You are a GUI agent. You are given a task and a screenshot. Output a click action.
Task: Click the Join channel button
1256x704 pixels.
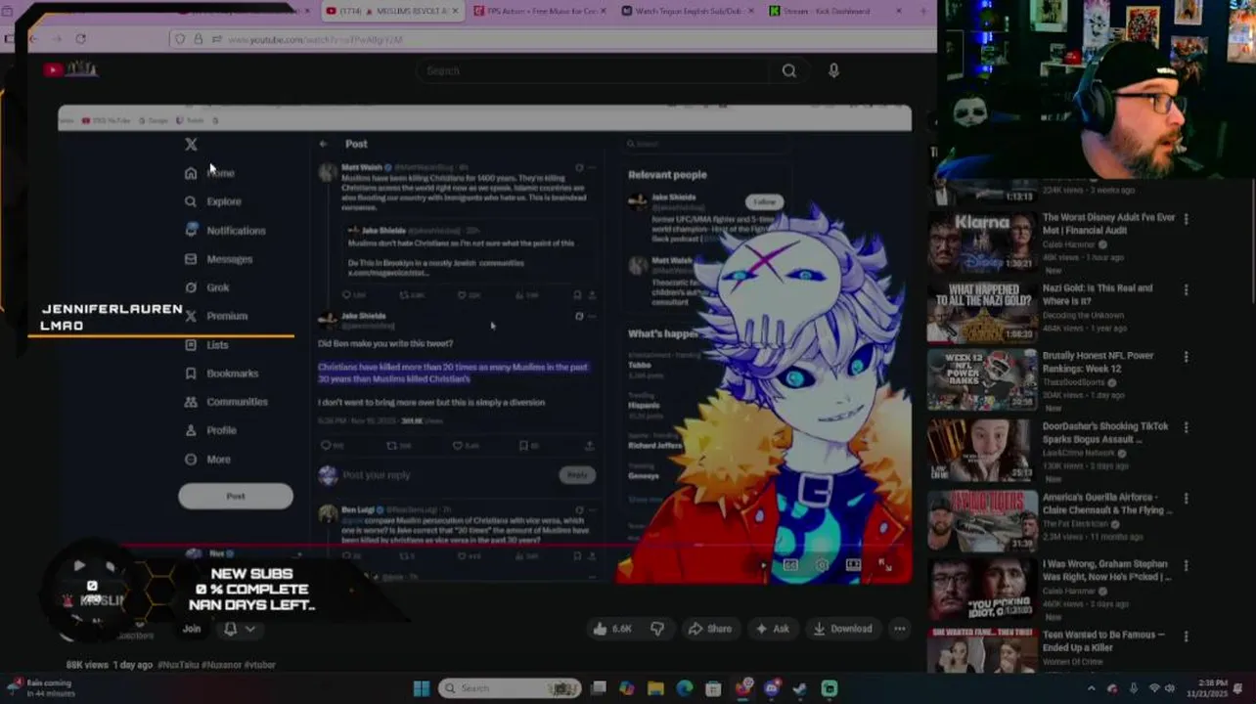[191, 629]
